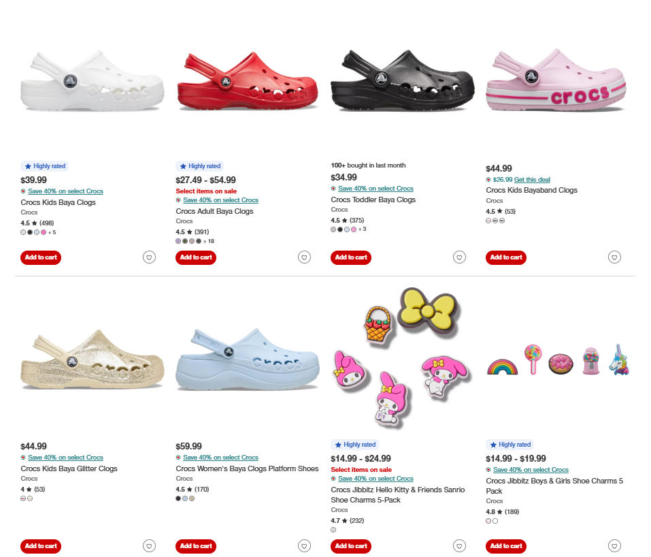Image resolution: width=651 pixels, height=557 pixels.
Task: Heart the Crocs Kids Baya Glitter Clogs
Action: coord(149,546)
